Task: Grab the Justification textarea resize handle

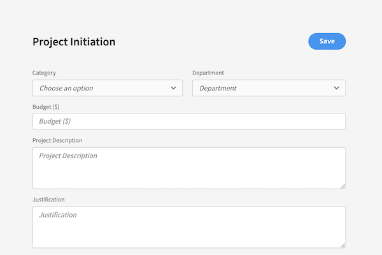Action: 343,244
